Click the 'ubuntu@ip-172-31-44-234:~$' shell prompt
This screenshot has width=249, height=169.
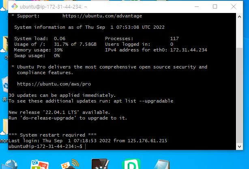tap(45, 146)
